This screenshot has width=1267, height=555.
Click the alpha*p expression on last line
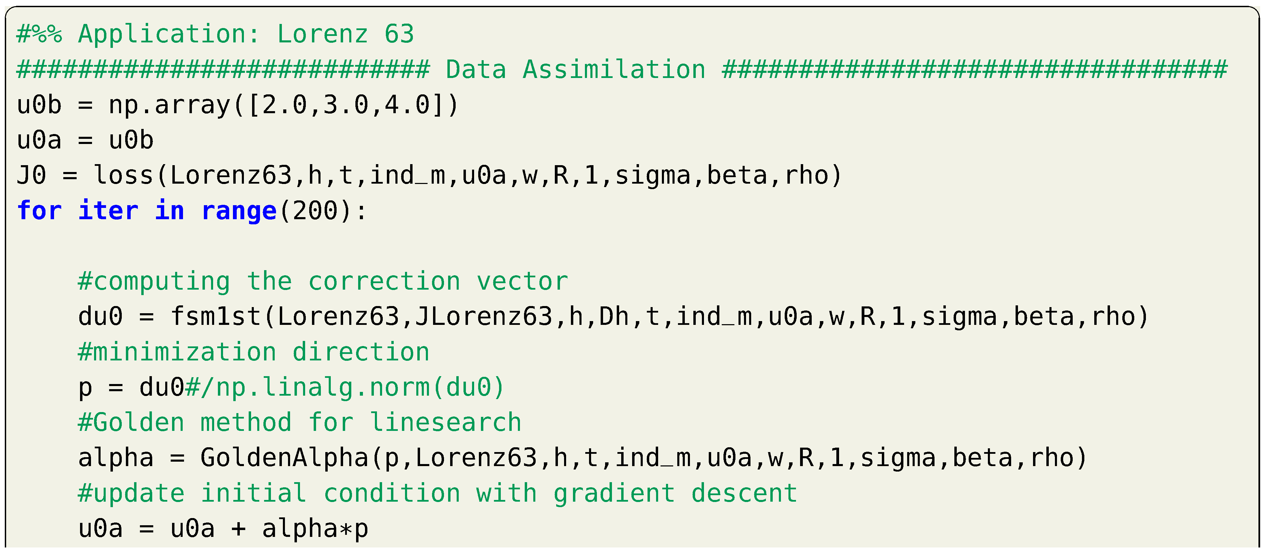click(x=315, y=529)
